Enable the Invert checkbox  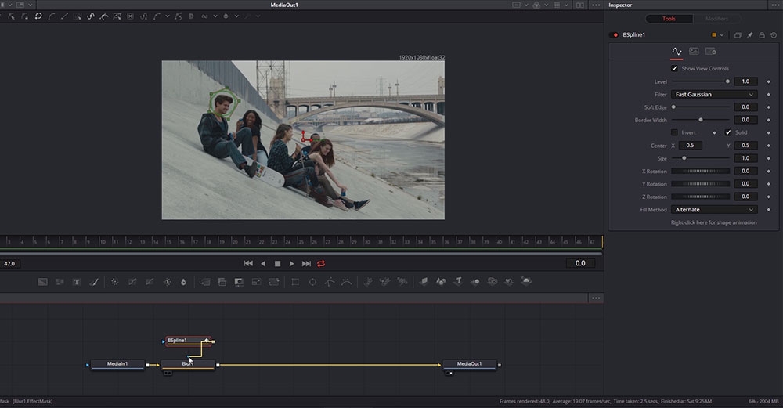point(675,132)
